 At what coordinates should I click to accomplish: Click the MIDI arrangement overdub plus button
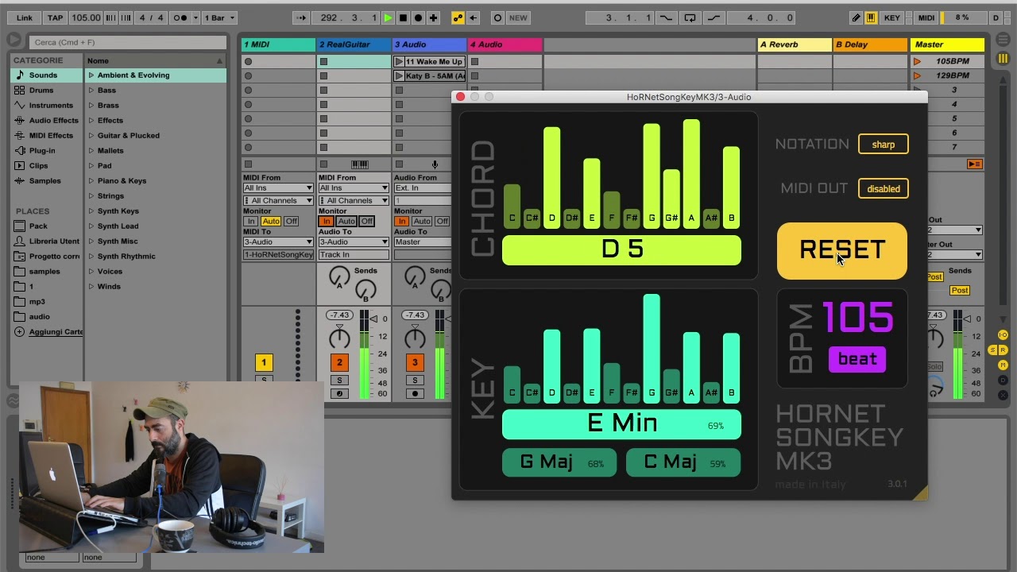tap(433, 17)
